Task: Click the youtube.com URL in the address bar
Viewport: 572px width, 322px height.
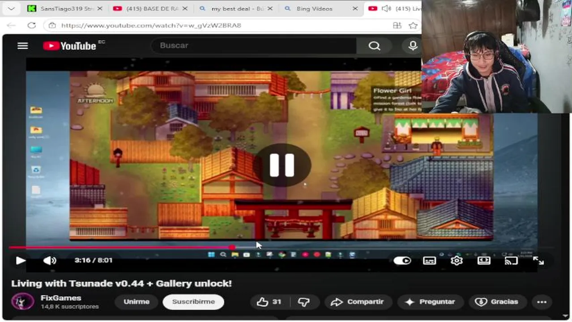Action: click(x=151, y=25)
